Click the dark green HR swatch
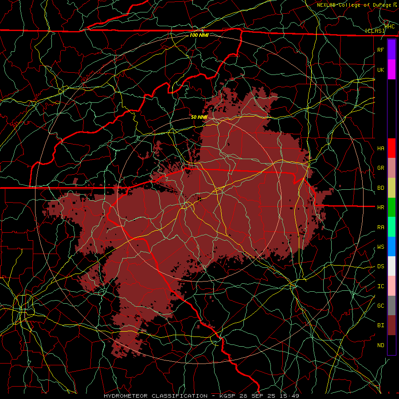This screenshot has height=399, width=399. (x=391, y=207)
